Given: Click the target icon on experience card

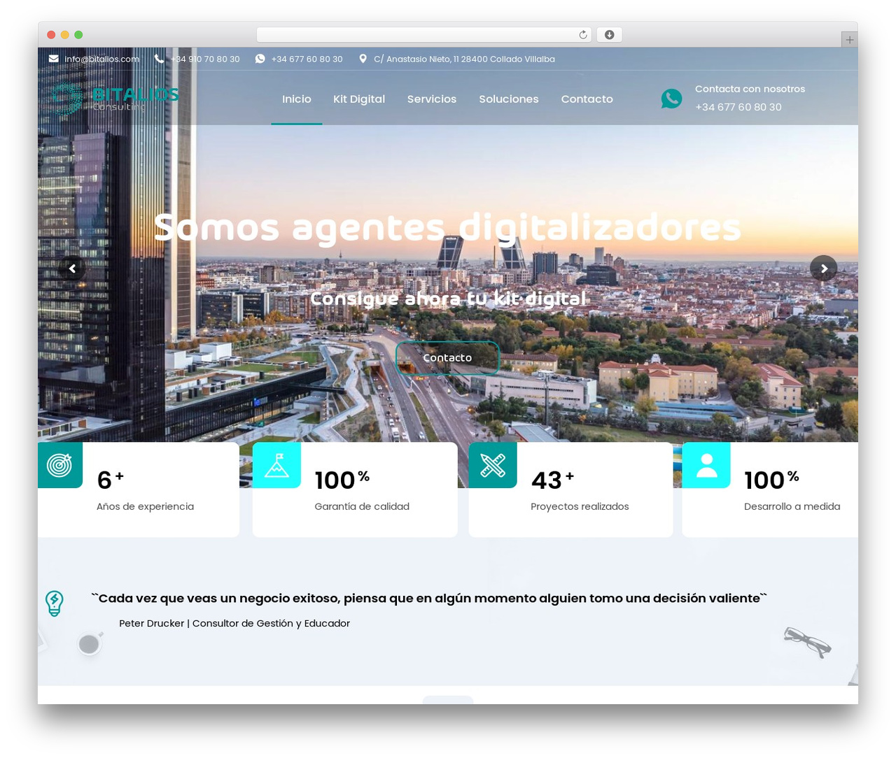Looking at the screenshot, I should [60, 465].
